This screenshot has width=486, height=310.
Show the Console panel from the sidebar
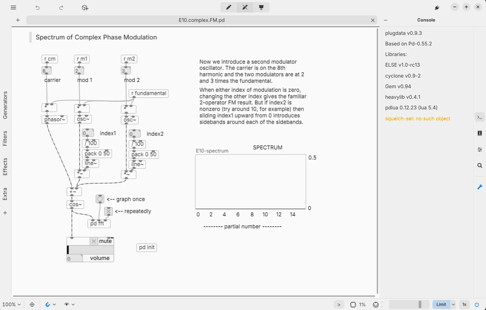pyautogui.click(x=480, y=117)
